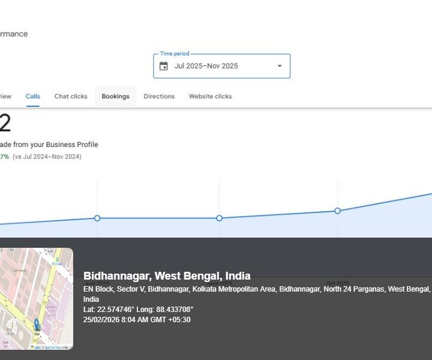Click the calendar icon in Time period
The width and height of the screenshot is (432, 360).
(x=164, y=66)
